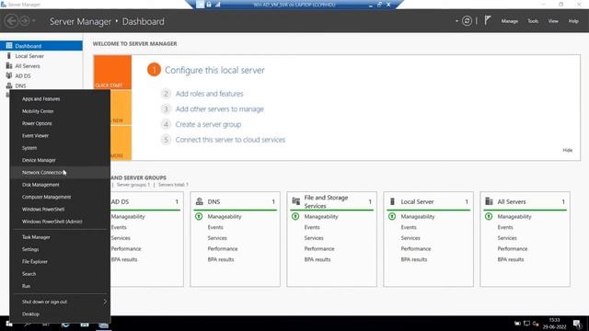Click File and Storage Services tile icon
Screen dimensions: 589x331
(296, 201)
